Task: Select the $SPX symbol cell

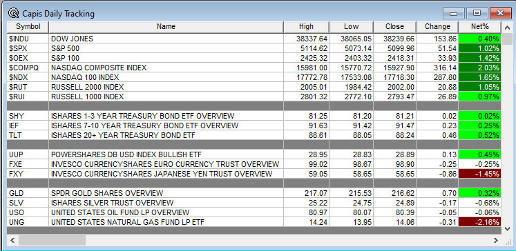Action: click(x=28, y=48)
